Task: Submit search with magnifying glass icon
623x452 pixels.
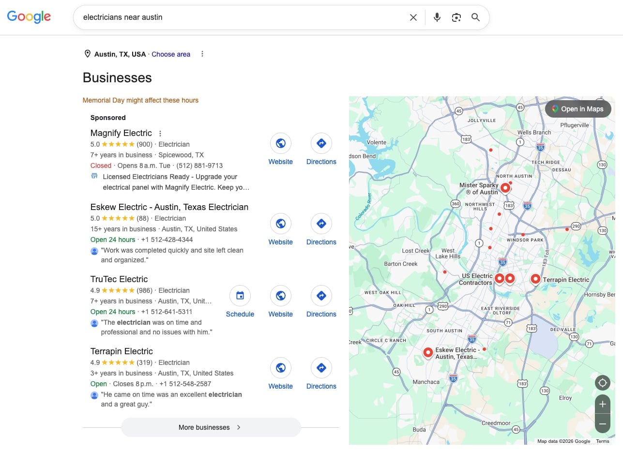Action: (476, 17)
